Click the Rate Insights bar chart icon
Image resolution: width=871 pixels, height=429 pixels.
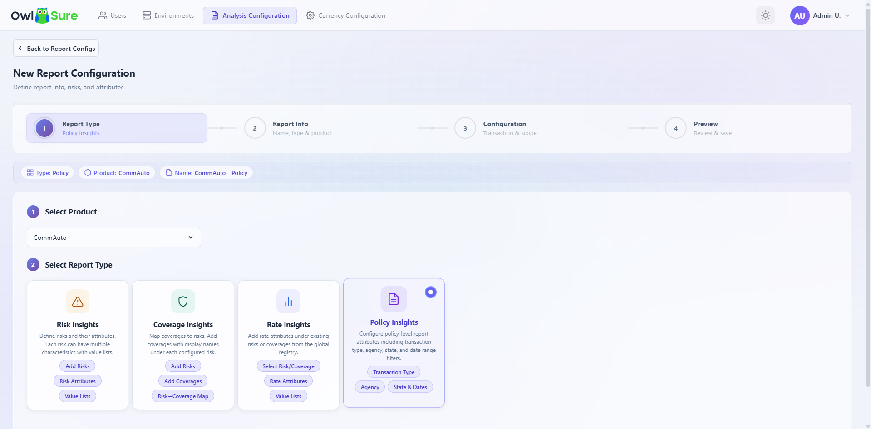pyautogui.click(x=288, y=302)
